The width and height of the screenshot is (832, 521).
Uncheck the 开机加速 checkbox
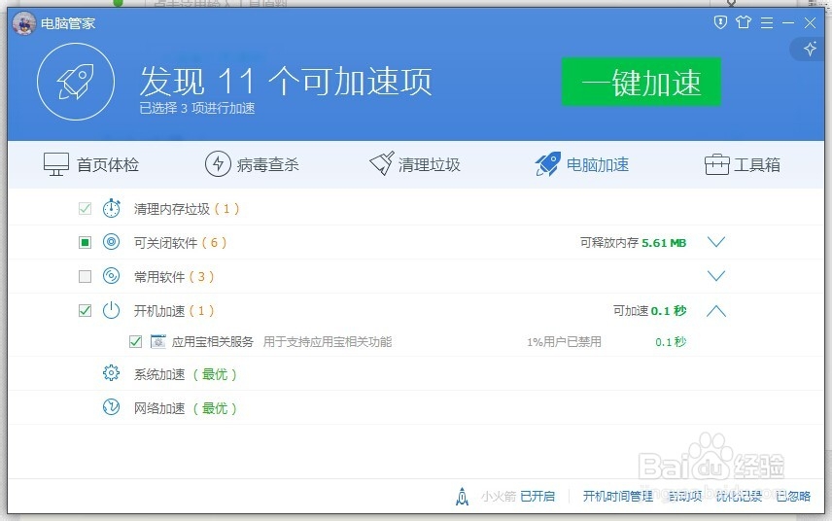(85, 310)
